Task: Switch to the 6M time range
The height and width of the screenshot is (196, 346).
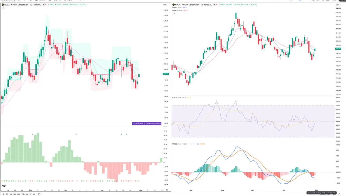Action: pos(18,194)
